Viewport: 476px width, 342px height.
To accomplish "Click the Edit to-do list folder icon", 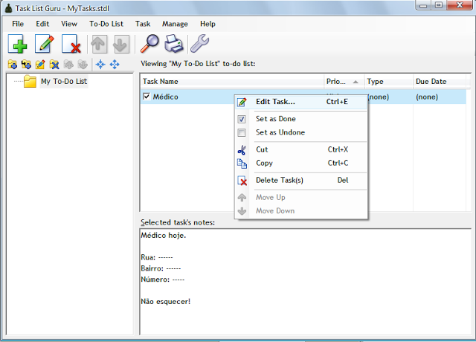I will pos(40,65).
